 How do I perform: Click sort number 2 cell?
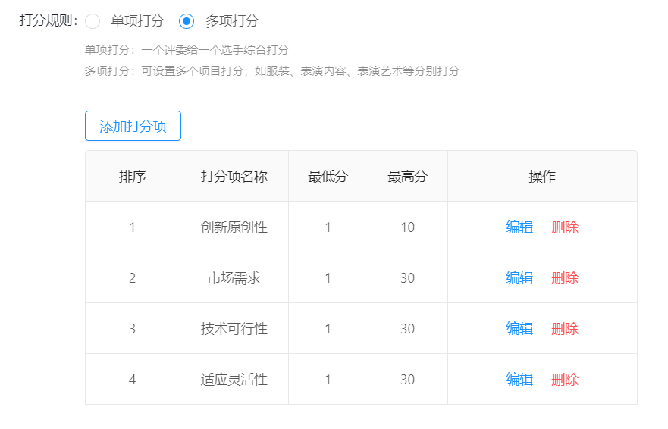(133, 277)
